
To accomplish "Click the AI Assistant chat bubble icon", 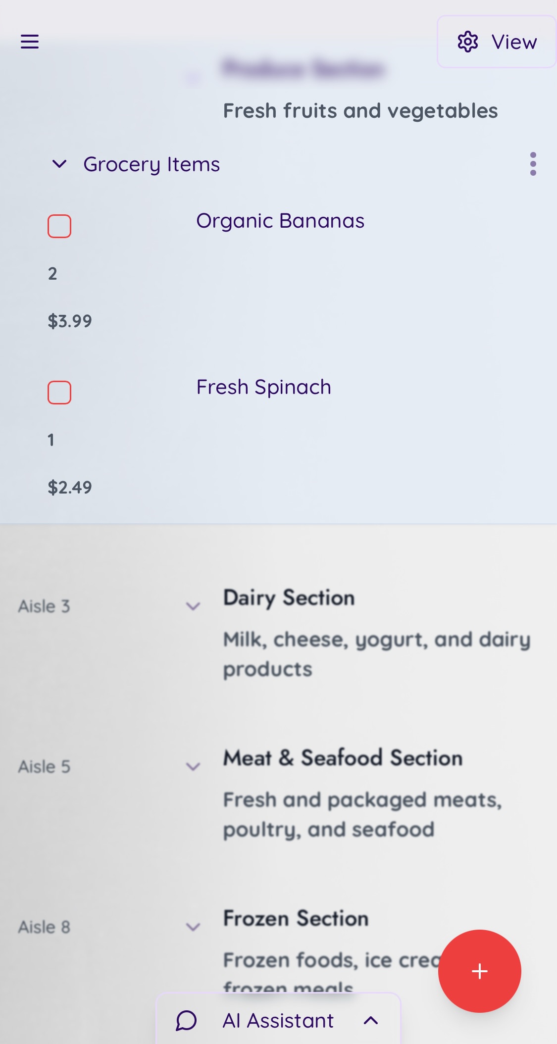I will pos(186,1021).
